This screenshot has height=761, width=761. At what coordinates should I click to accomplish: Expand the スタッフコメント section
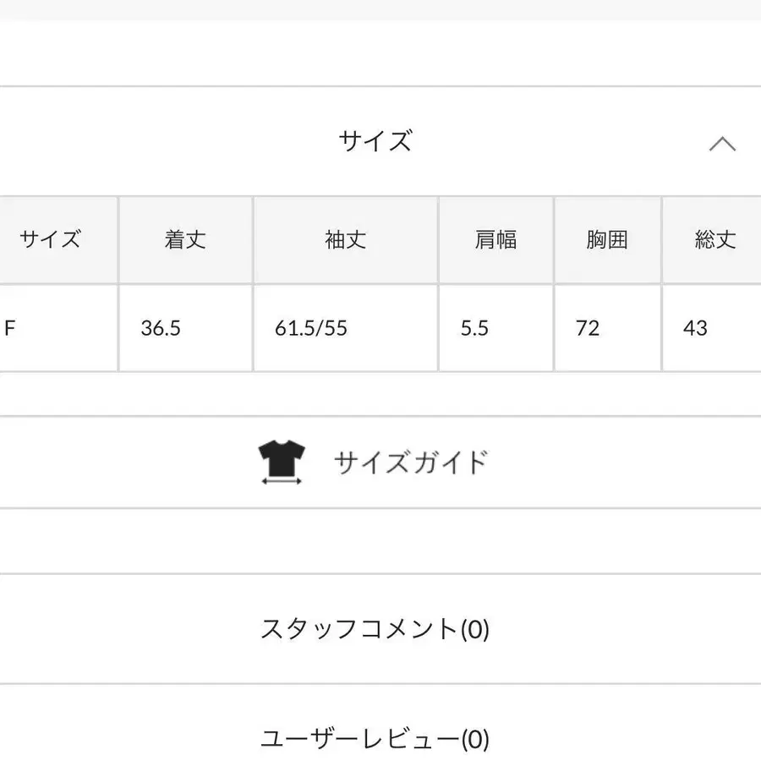coord(360,629)
